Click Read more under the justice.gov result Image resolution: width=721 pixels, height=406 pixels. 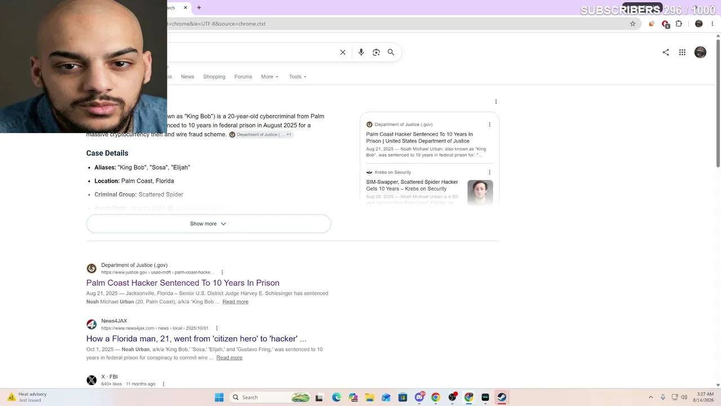coord(235,302)
